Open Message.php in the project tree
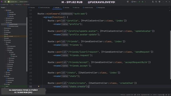The width and height of the screenshot is (171, 96). click(x=11, y=14)
